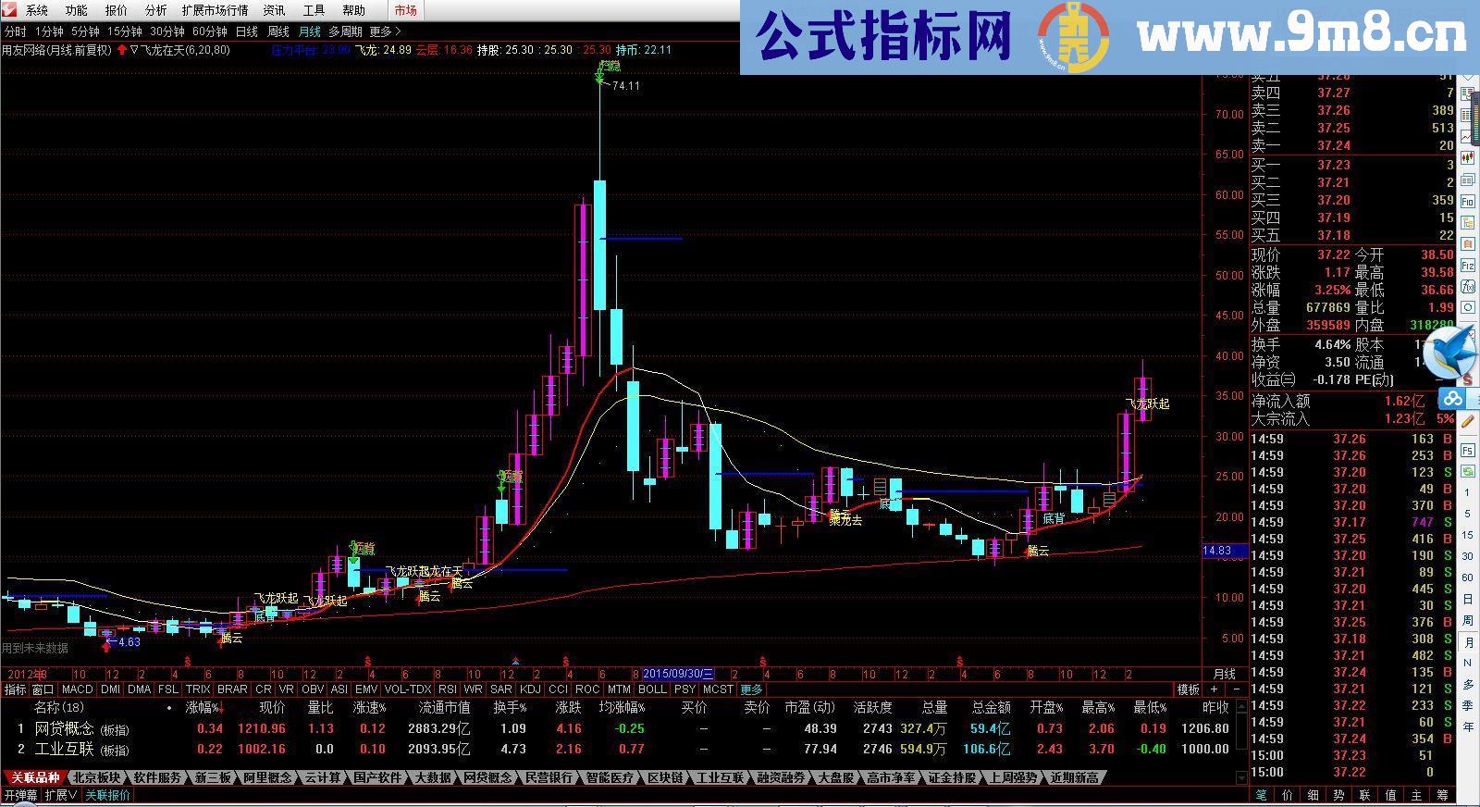Open the 扩展市场行情 menu
This screenshot has width=1480, height=807.
click(215, 10)
